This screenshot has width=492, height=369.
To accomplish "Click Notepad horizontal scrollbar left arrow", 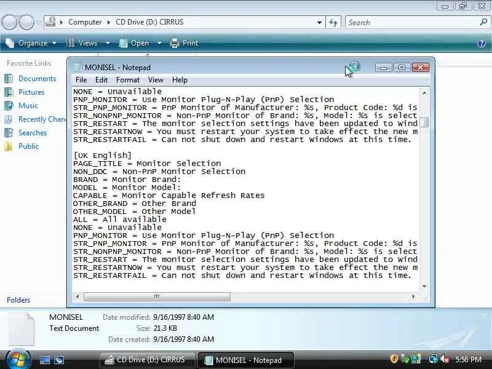I will click(77, 296).
